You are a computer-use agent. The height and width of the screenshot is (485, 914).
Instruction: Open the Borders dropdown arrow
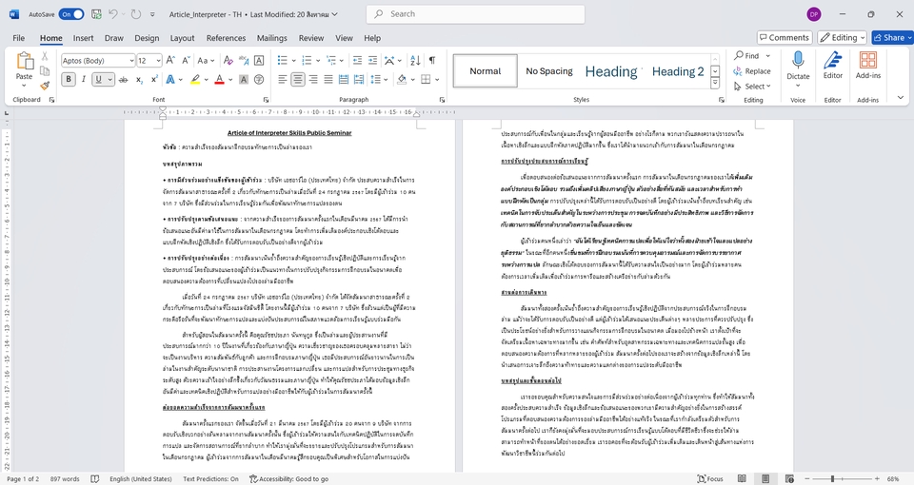[437, 80]
